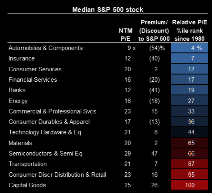Click the Banks row label
212x193 pixels.
[17, 90]
